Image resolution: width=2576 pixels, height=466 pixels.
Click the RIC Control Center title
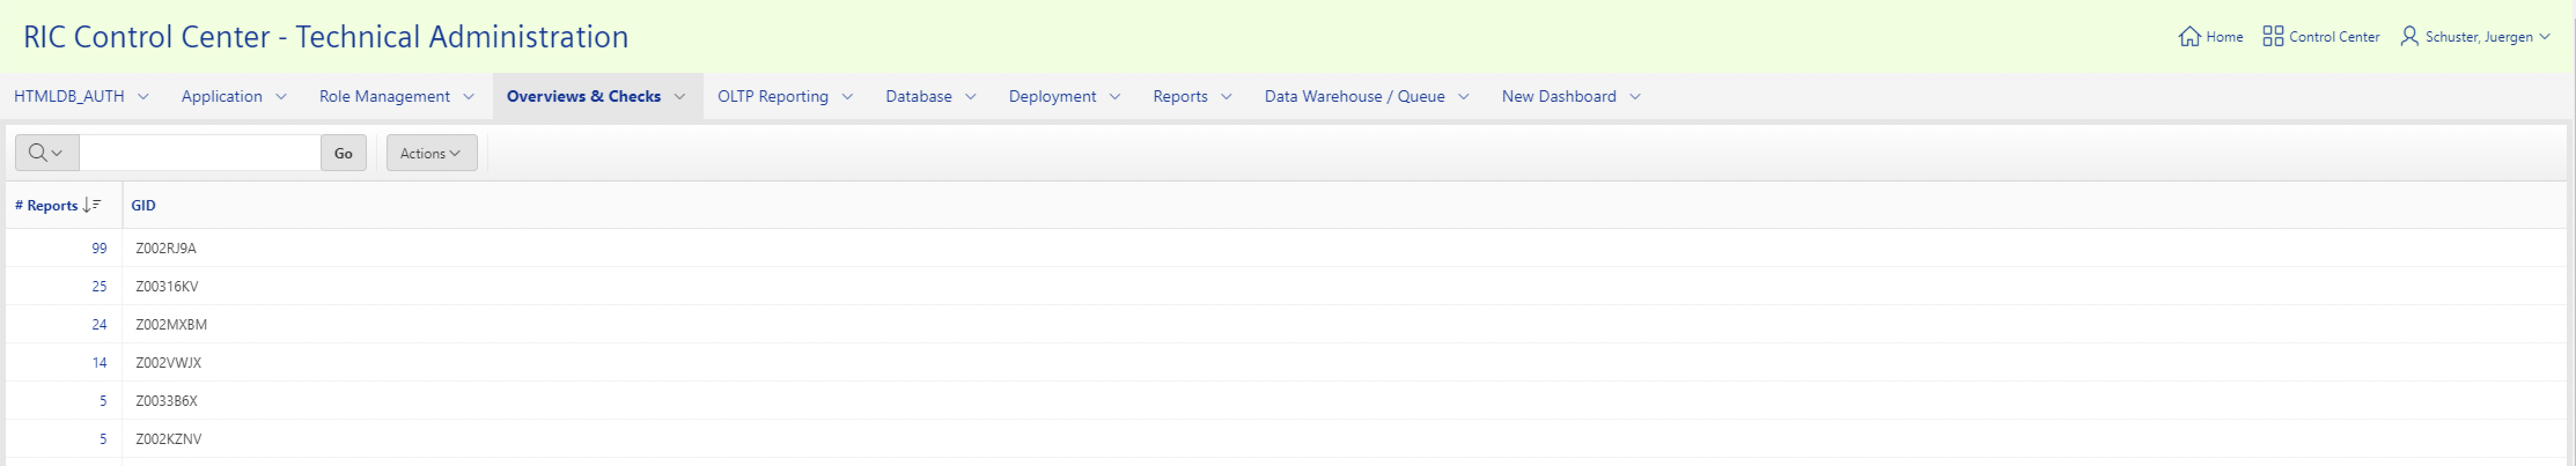pos(326,37)
